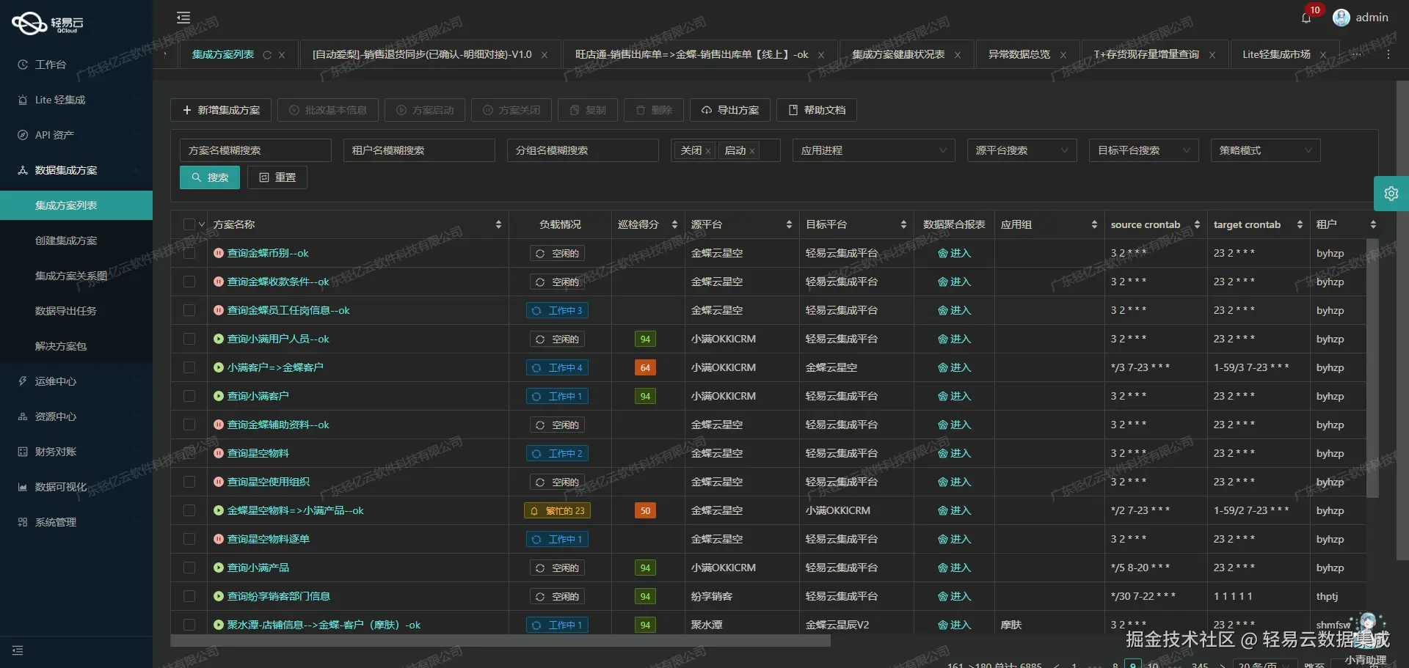Sort by 巡检得分 using its sort arrows
1409x668 pixels.
[674, 224]
